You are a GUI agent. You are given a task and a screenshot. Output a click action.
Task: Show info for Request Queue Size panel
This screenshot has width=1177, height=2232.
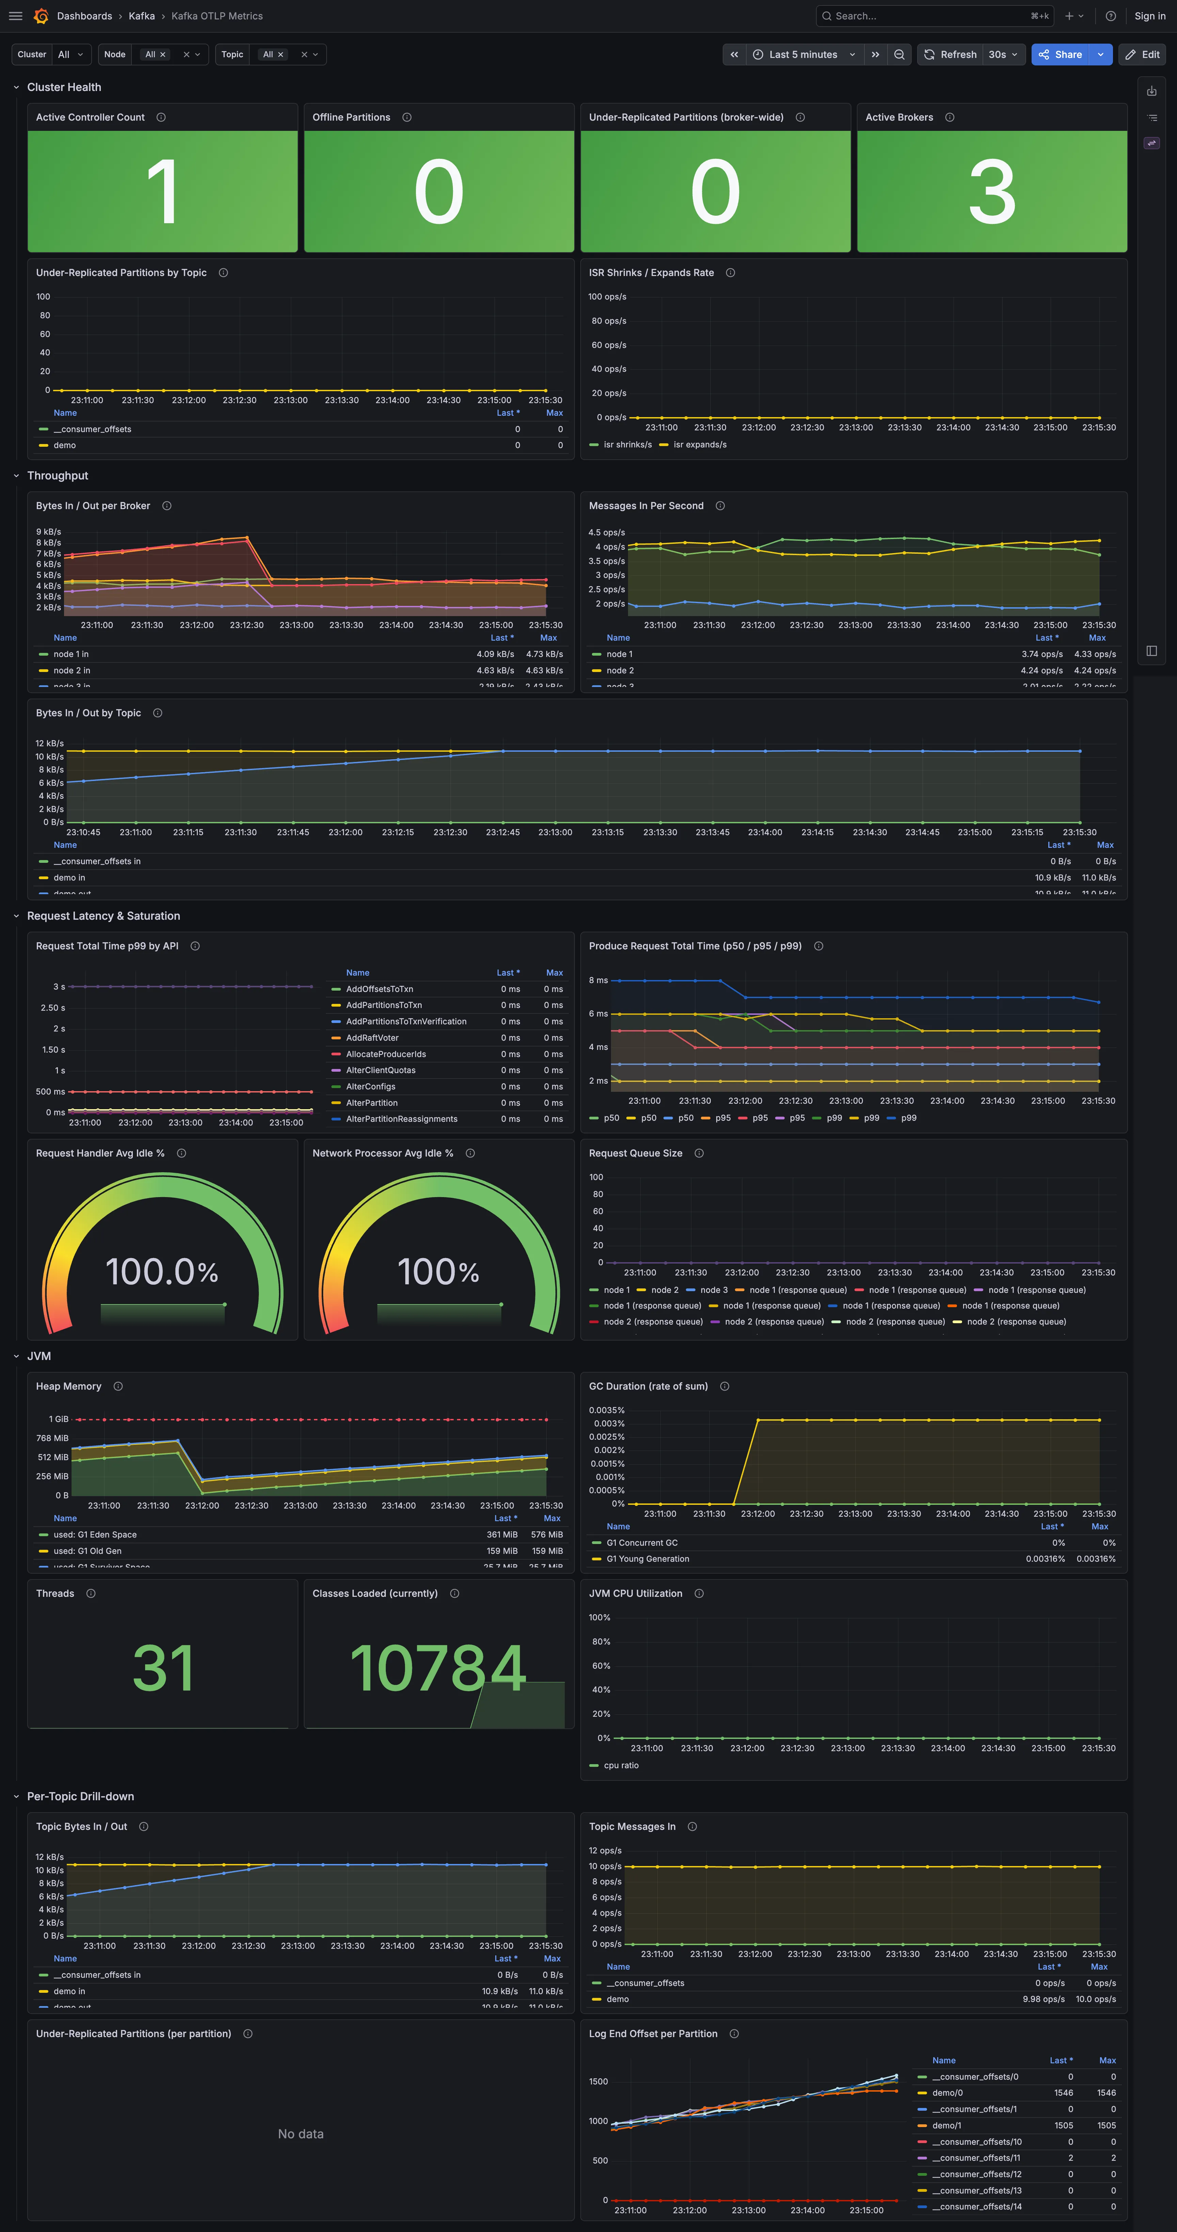coord(699,1153)
